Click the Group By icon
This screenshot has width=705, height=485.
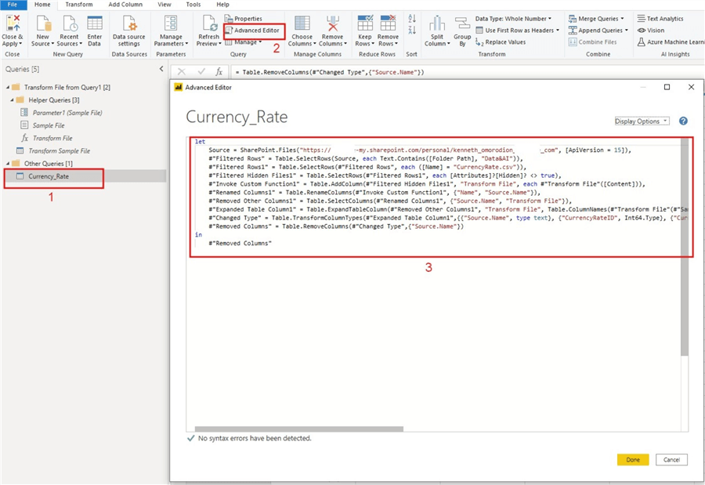(x=462, y=24)
